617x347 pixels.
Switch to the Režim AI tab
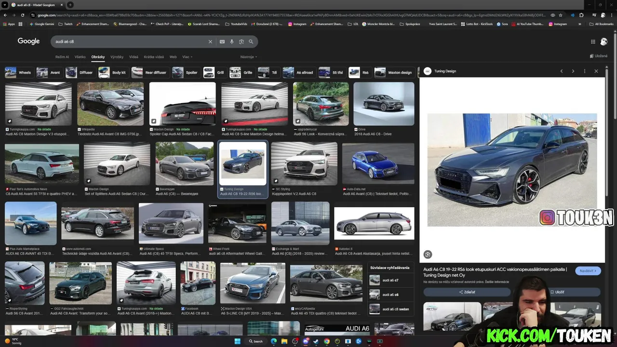coord(62,57)
